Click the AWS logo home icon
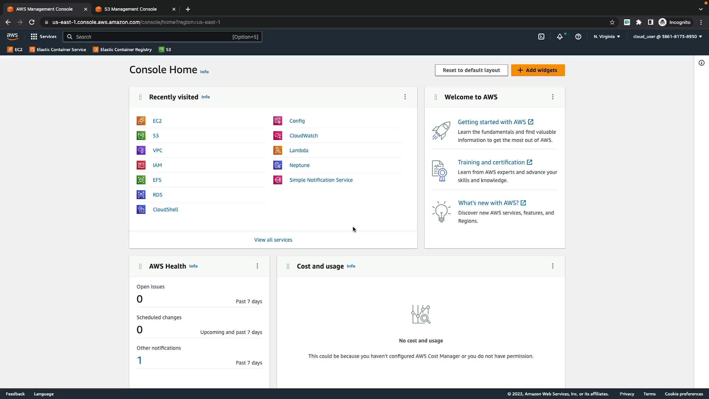This screenshot has height=399, width=709. [12, 36]
